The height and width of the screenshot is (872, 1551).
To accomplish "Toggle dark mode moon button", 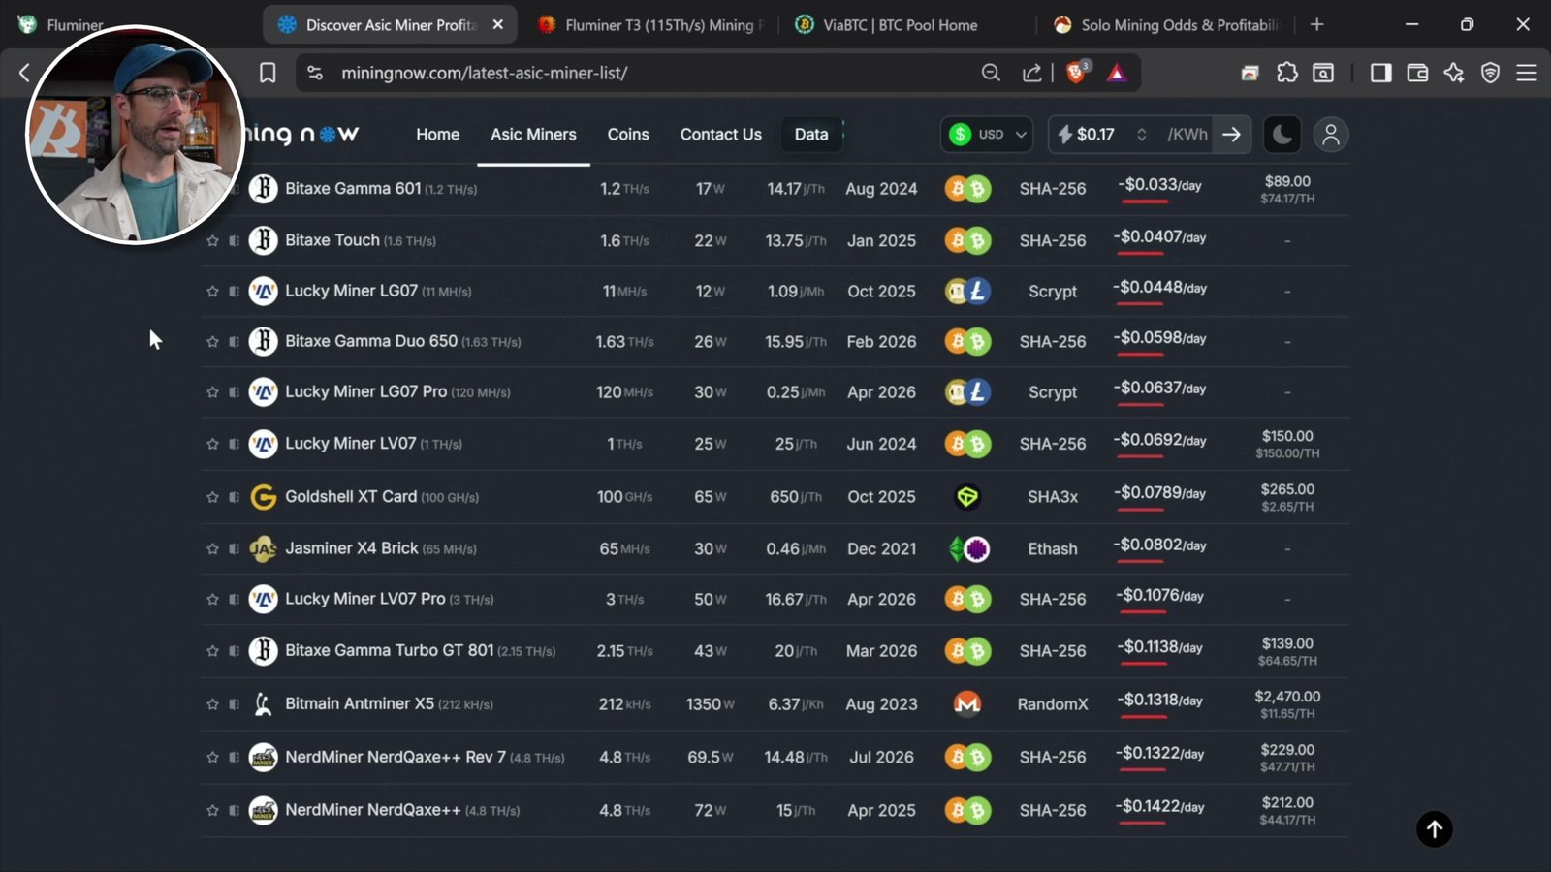I will (x=1282, y=135).
